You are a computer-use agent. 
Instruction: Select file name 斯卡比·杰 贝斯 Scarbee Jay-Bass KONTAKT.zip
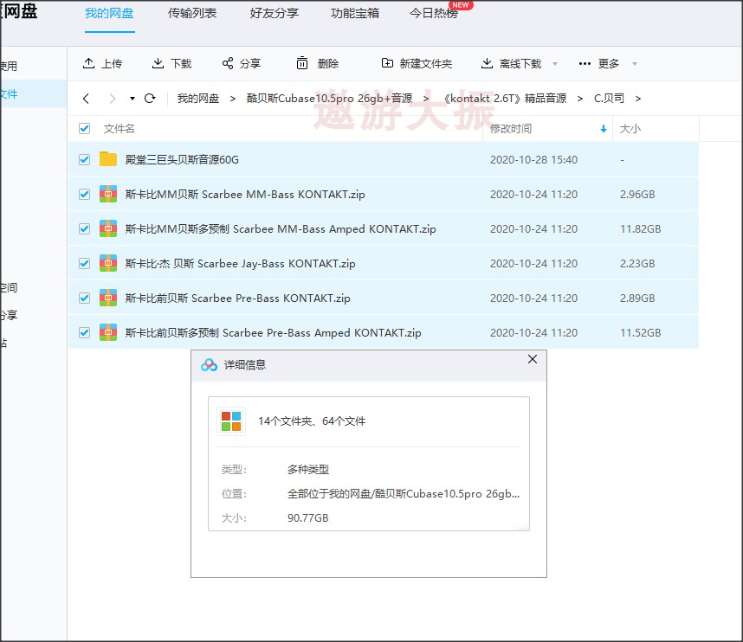[240, 263]
